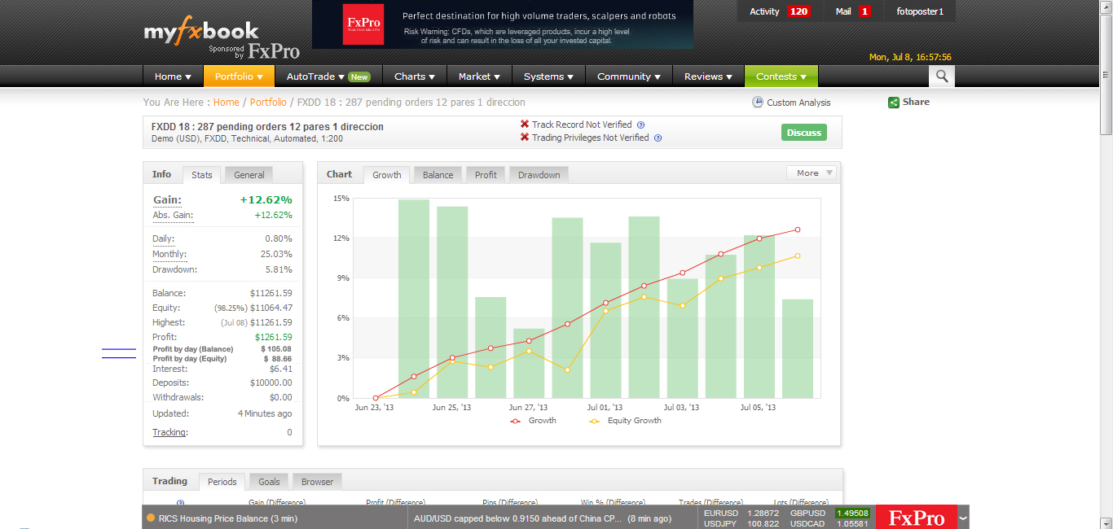
Task: Click the Abs. Gain label link
Action: click(173, 215)
